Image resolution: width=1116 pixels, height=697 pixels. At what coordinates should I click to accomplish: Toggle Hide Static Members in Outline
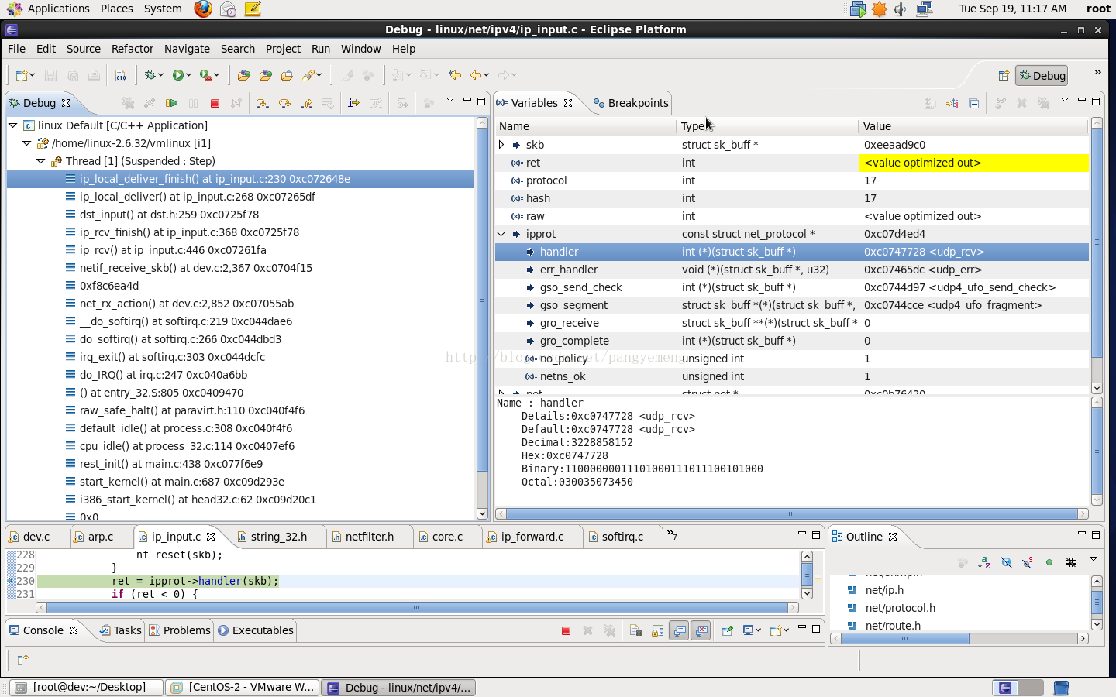(1028, 562)
